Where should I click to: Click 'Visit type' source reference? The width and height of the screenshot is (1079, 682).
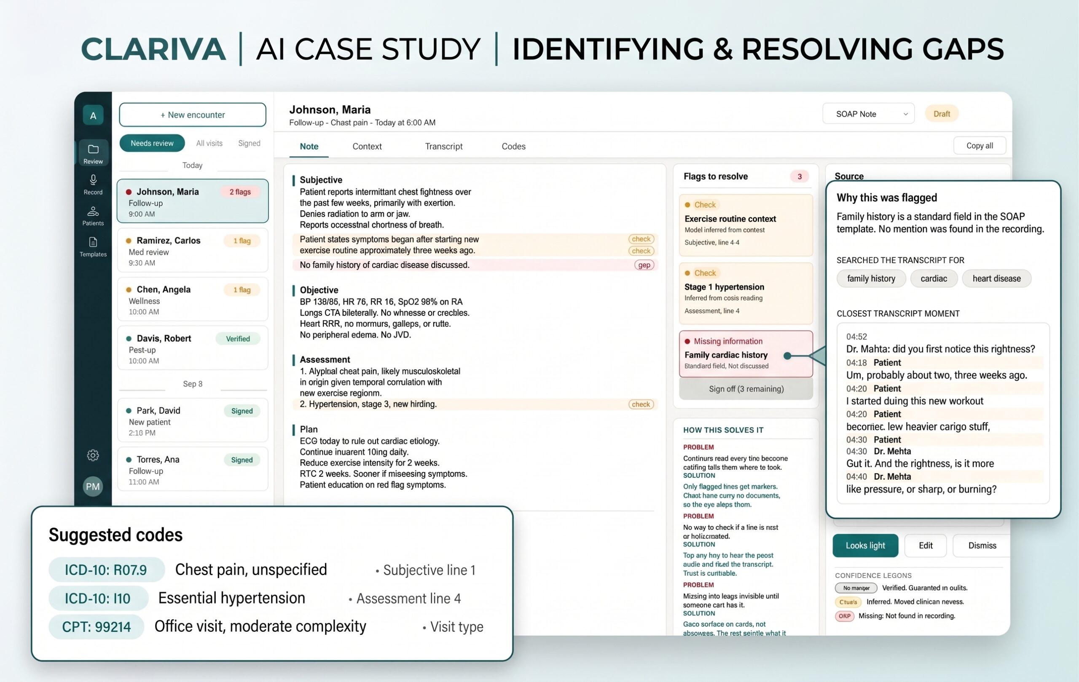point(456,627)
